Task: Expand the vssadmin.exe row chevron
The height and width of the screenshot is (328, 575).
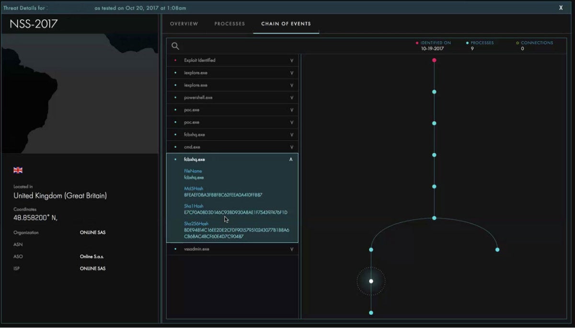Action: click(291, 249)
